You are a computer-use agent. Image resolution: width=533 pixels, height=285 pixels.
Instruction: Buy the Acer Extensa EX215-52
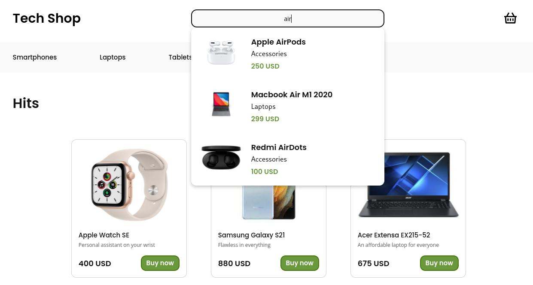[439, 263]
